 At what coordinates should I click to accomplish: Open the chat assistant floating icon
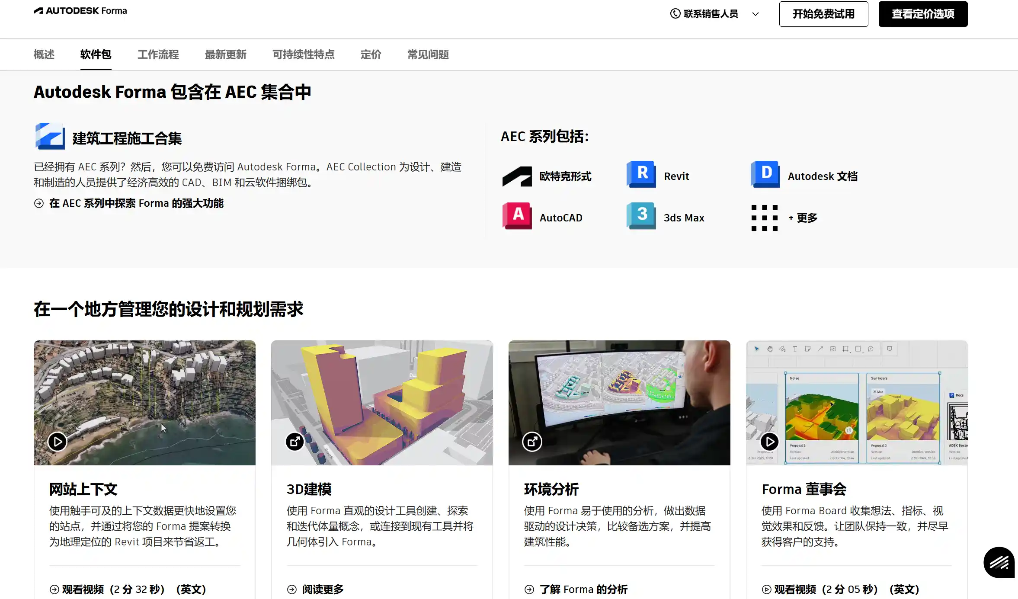pyautogui.click(x=999, y=562)
